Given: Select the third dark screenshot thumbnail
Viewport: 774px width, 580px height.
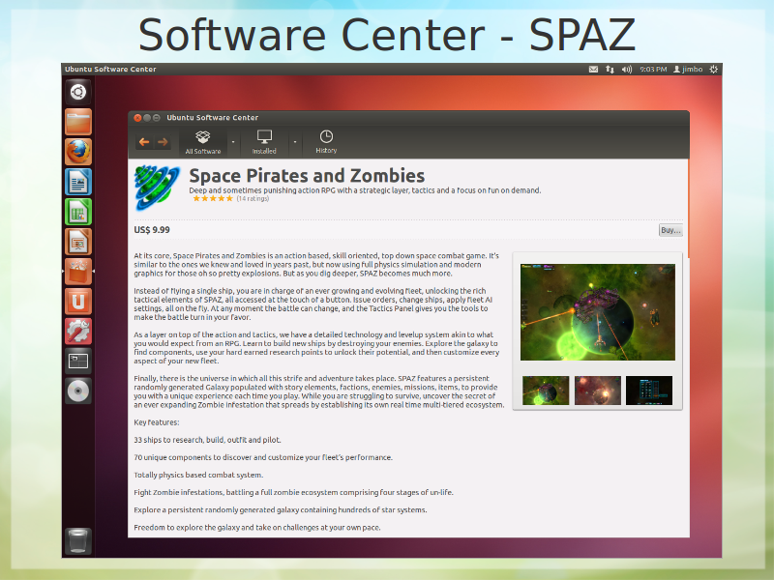Looking at the screenshot, I should pos(649,391).
